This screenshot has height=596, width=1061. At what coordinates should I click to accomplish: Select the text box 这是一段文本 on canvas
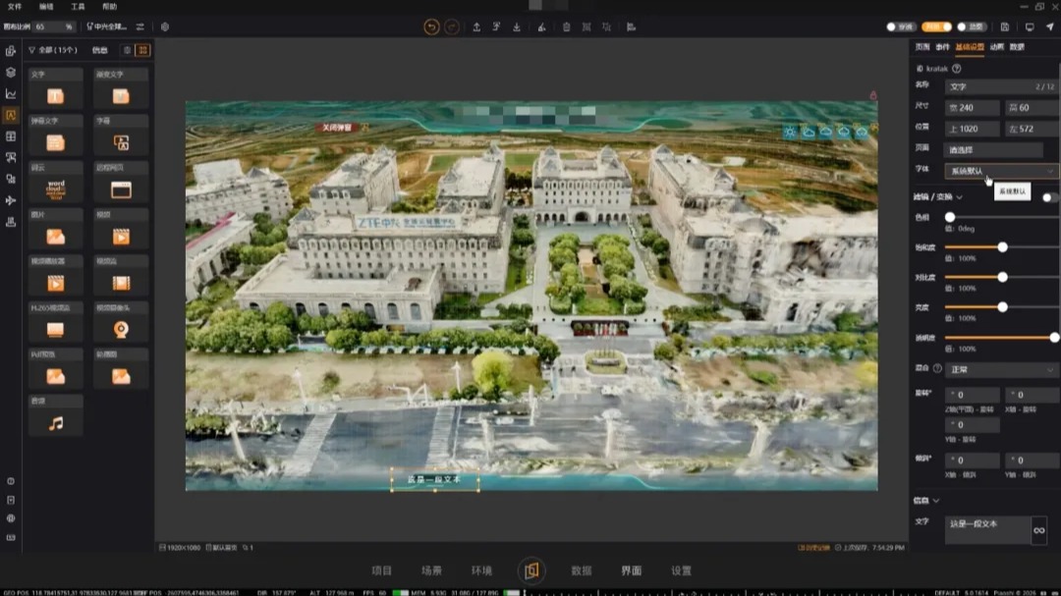434,479
